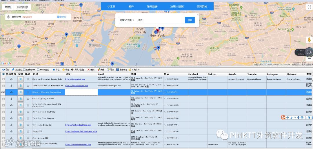Click trade intelligence anchor icon for Showroom Foscarini
This screenshot has height=149, width=313.
click(x=11, y=79)
